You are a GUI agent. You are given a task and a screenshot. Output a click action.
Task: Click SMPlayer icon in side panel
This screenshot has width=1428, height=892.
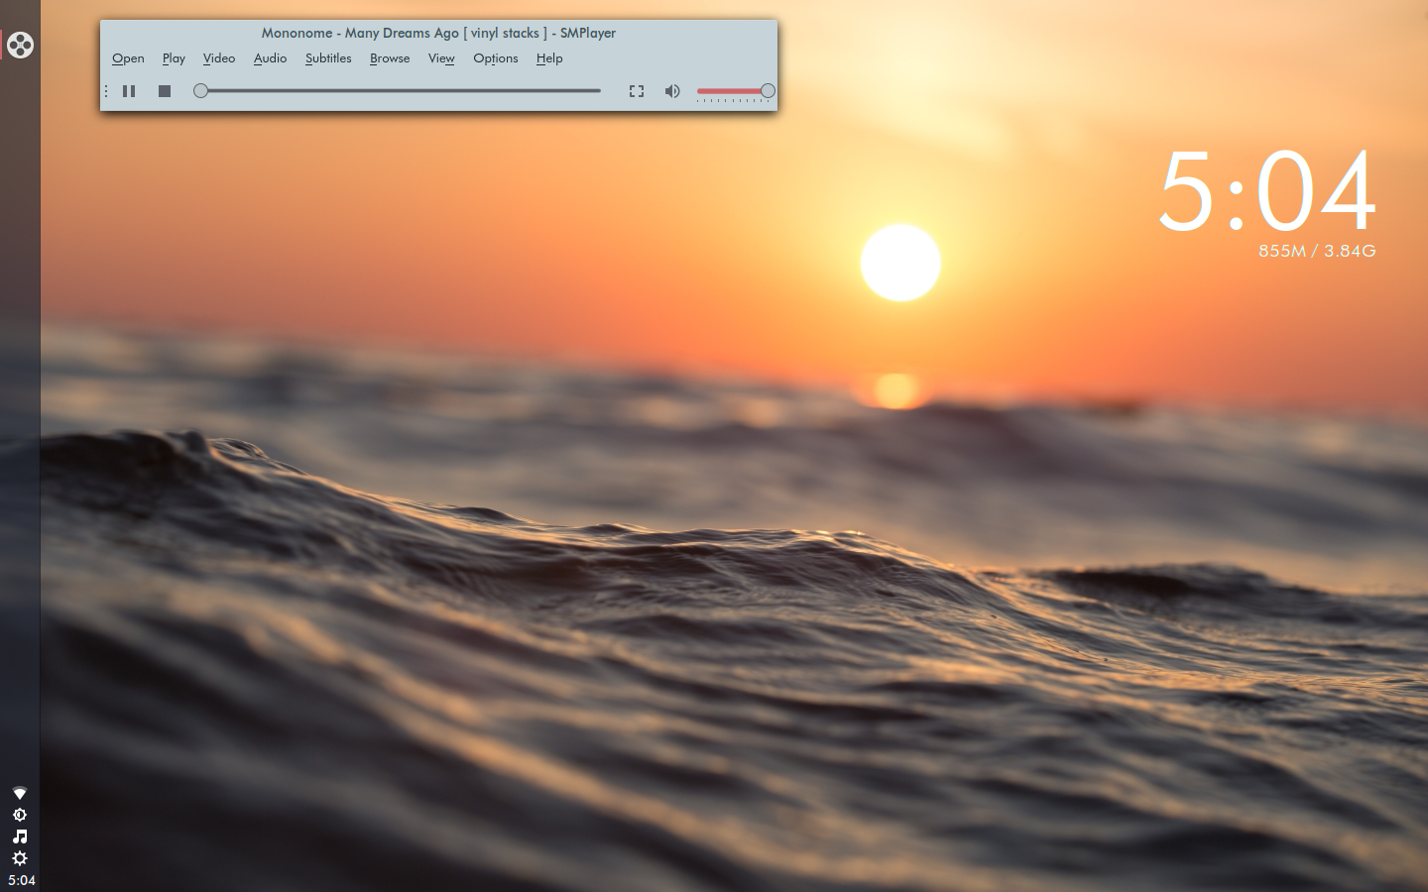[20, 45]
